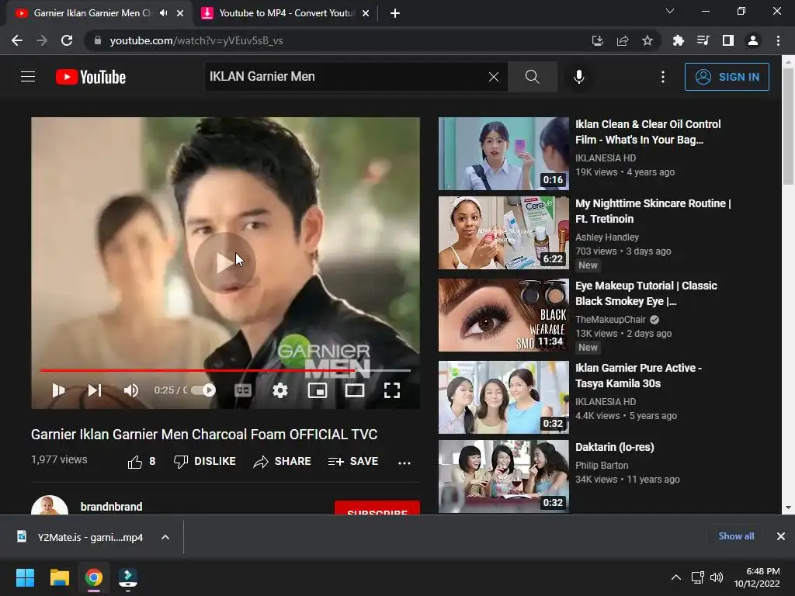Switch to Youtube to MP4 converter tab

pyautogui.click(x=286, y=13)
